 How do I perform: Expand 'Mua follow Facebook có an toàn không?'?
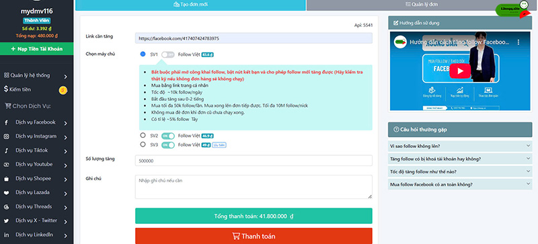coord(460,184)
